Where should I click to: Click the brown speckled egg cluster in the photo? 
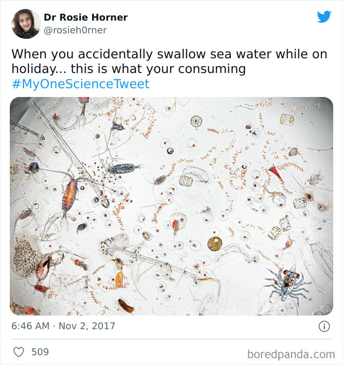point(25,256)
